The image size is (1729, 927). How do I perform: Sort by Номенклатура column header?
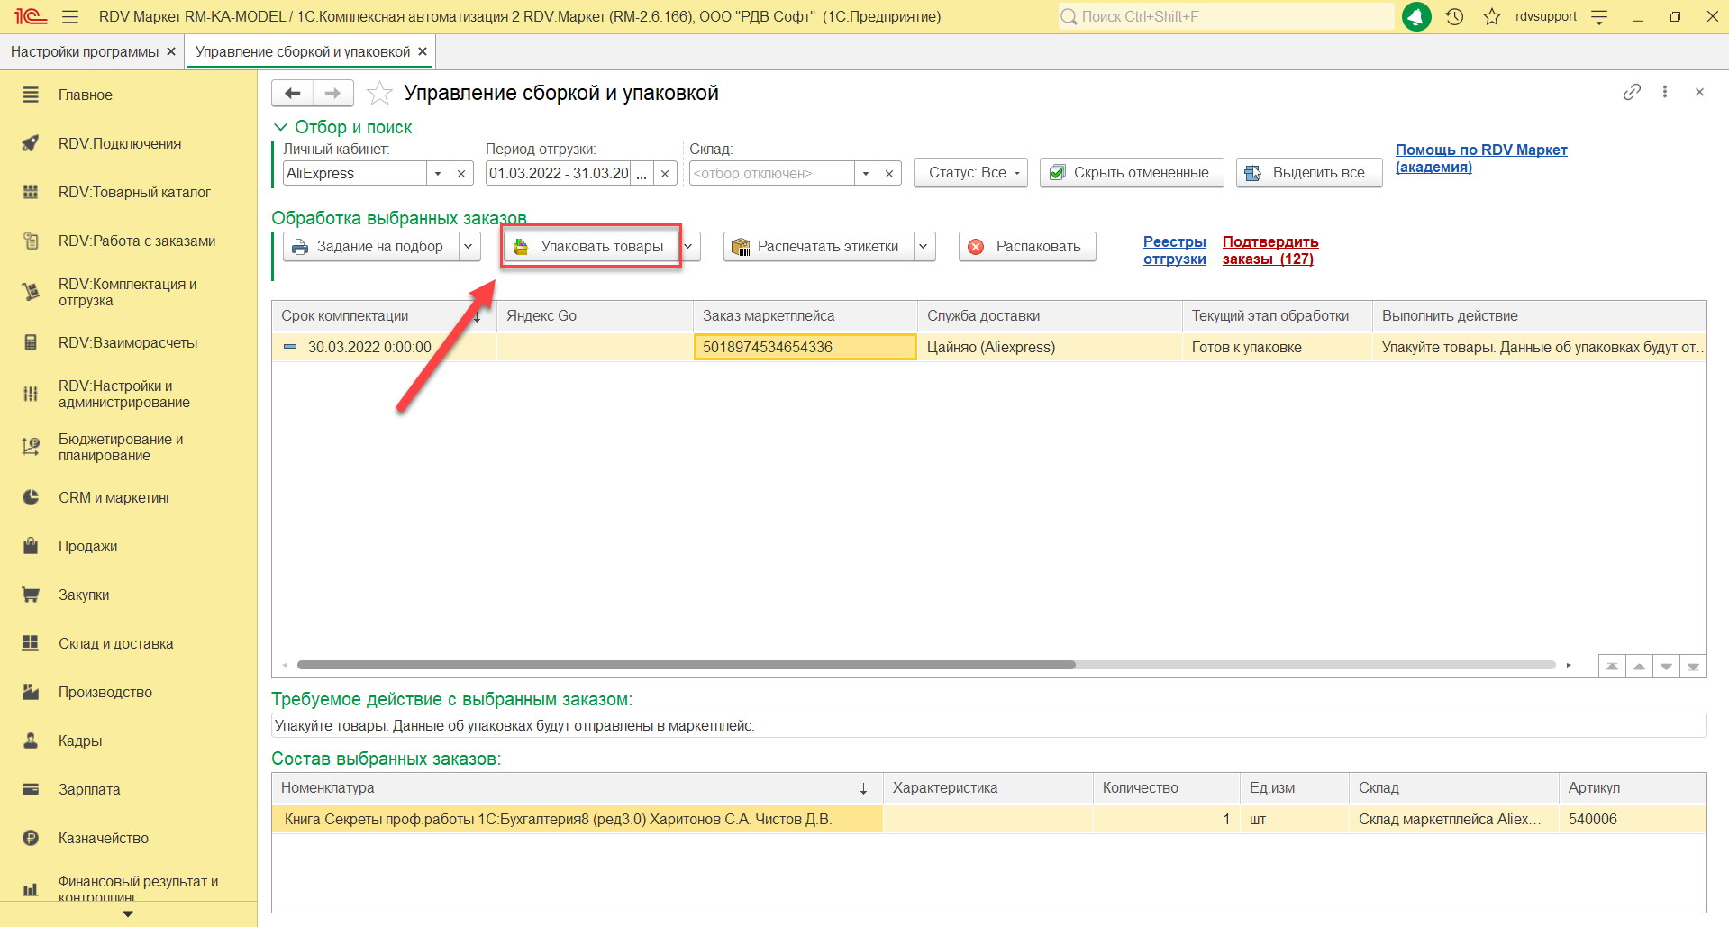point(578,788)
